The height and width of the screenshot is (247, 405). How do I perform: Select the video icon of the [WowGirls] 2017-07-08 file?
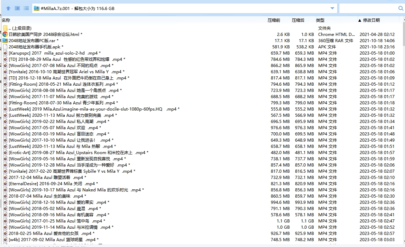tap(5, 66)
